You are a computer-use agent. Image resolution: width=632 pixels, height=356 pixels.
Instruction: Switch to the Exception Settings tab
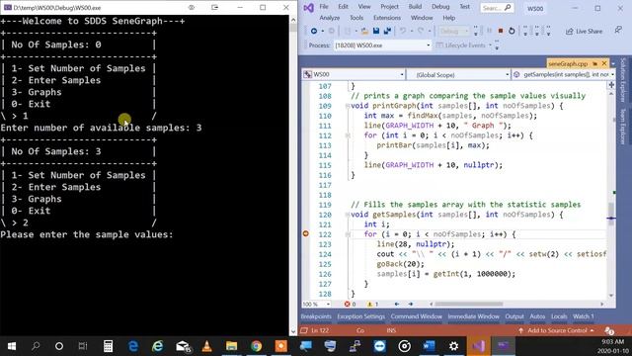click(x=361, y=316)
